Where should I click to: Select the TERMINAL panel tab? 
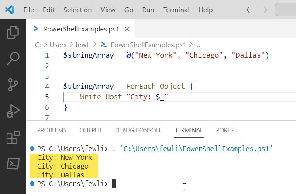click(x=189, y=130)
